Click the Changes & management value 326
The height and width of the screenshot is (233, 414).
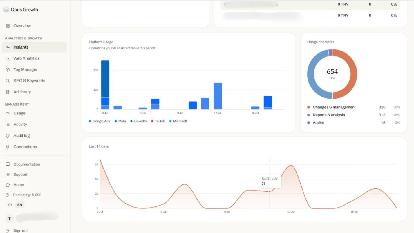[382, 107]
